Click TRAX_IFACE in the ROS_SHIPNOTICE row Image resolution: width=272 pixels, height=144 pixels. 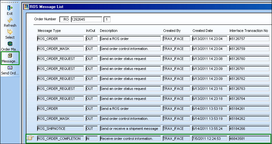(x=176, y=129)
